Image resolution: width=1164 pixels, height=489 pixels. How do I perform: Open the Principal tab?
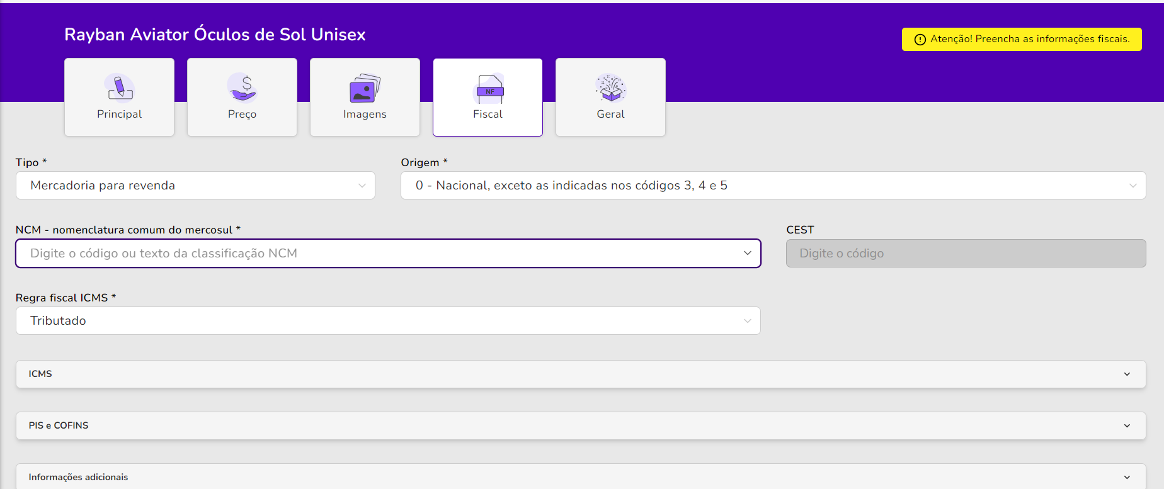[x=119, y=97]
